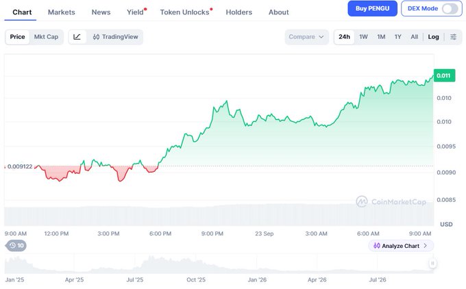Screen dimensions: 466x289
Task: Open the Holders tab
Action: [x=238, y=12]
